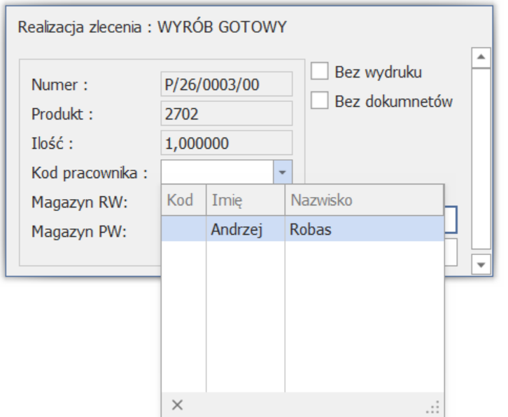Sort by the Kod column header
Screen dimensions: 508x417
coord(183,200)
